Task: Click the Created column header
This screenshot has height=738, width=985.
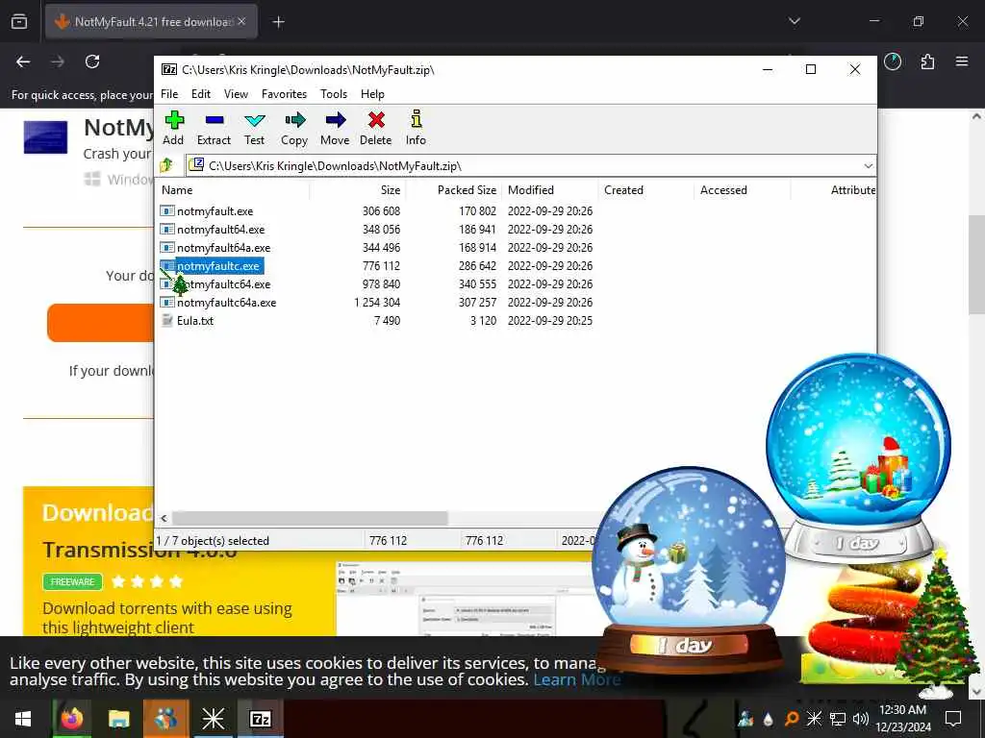Action: [x=647, y=190]
